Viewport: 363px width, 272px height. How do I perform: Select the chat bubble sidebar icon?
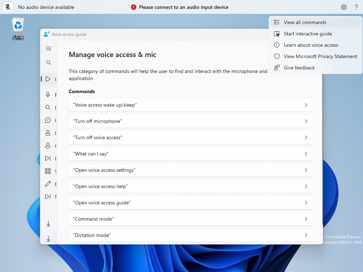click(48, 120)
